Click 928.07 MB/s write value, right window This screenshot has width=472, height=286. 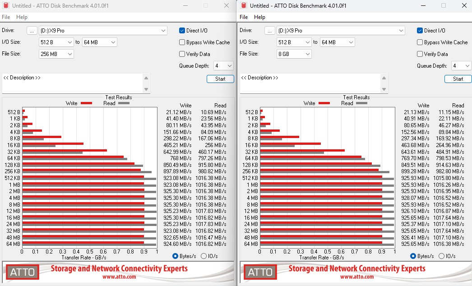coord(415,198)
